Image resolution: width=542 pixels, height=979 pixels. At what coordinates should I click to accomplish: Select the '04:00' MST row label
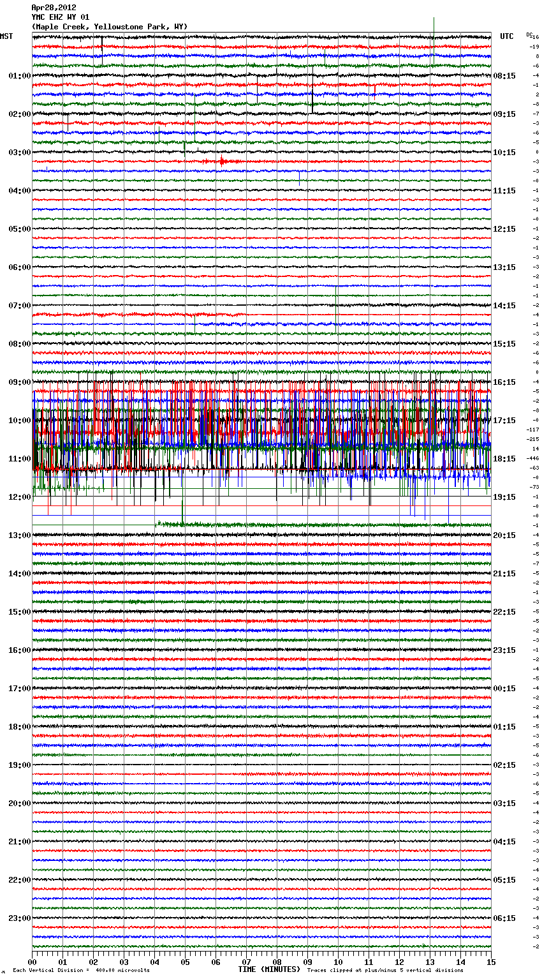tap(20, 191)
